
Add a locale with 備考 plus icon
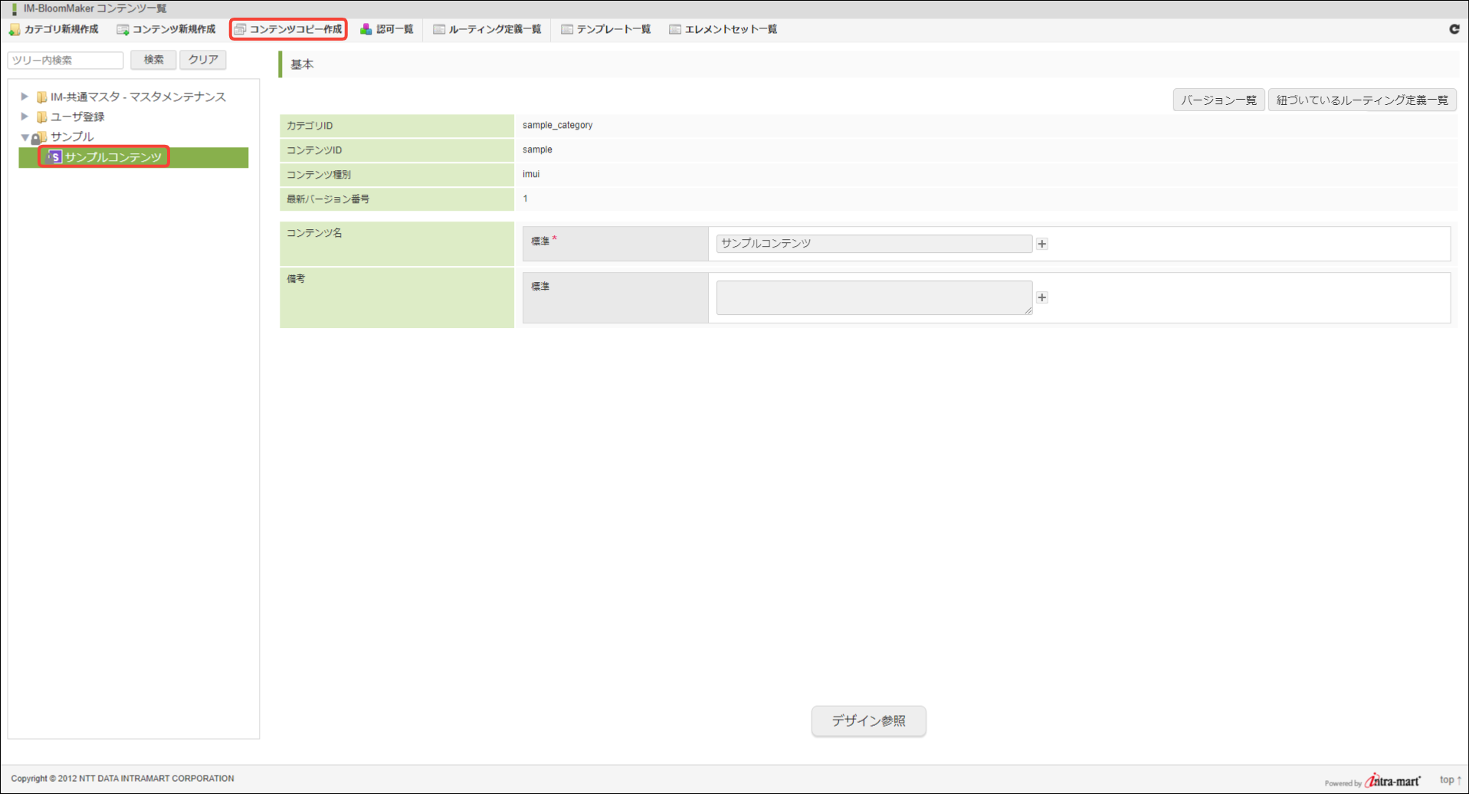pyautogui.click(x=1042, y=297)
